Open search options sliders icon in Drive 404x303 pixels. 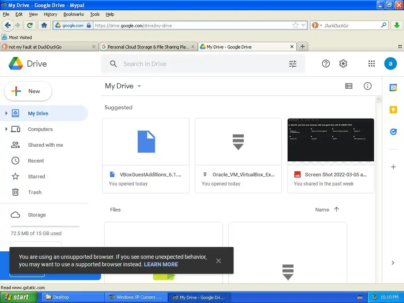293,64
